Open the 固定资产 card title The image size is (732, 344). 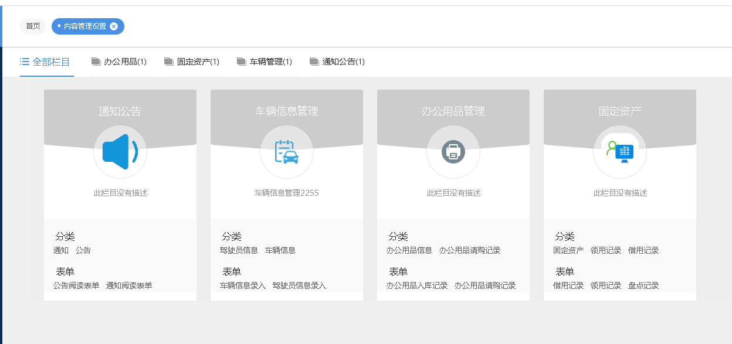[x=620, y=111]
